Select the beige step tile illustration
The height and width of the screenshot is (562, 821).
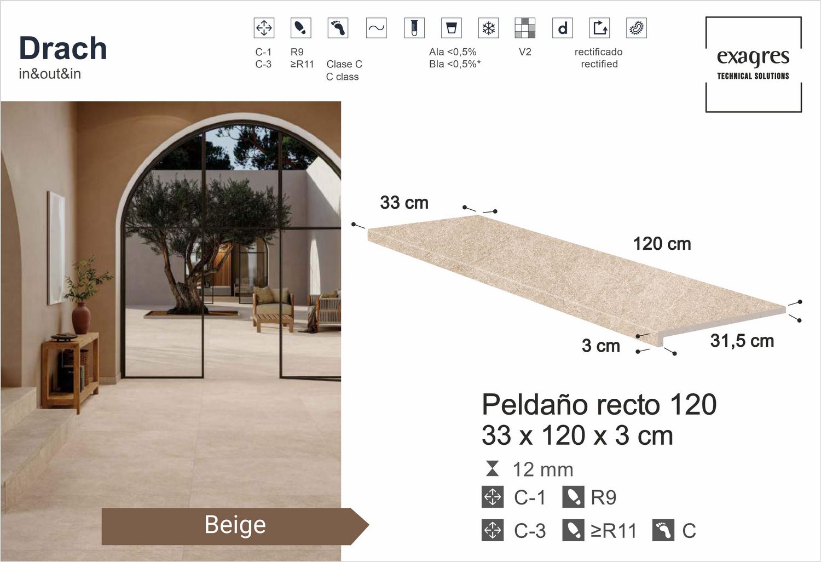(x=576, y=280)
